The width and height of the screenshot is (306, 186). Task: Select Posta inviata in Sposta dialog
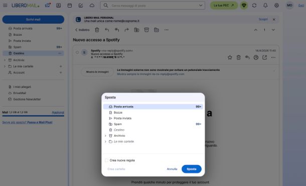153,118
